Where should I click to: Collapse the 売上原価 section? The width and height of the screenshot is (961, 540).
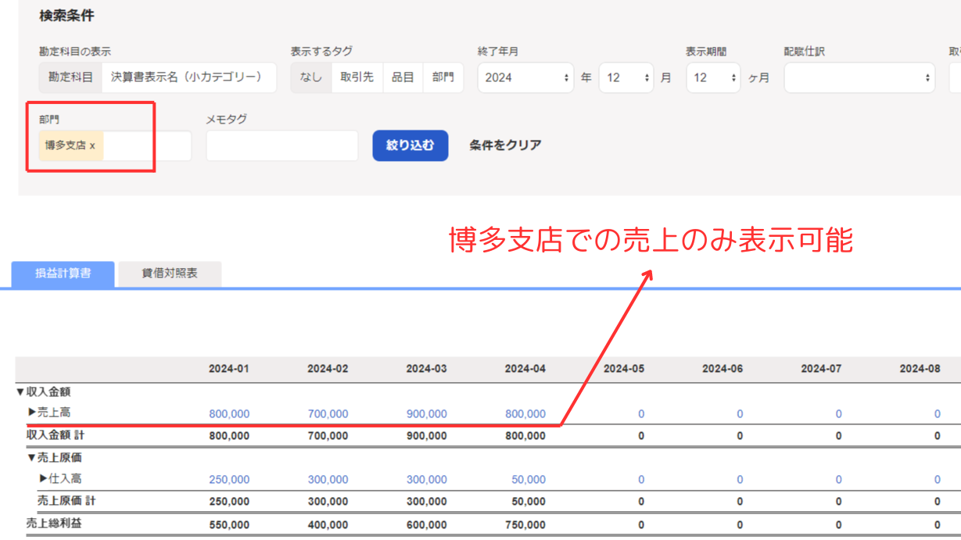(31, 458)
